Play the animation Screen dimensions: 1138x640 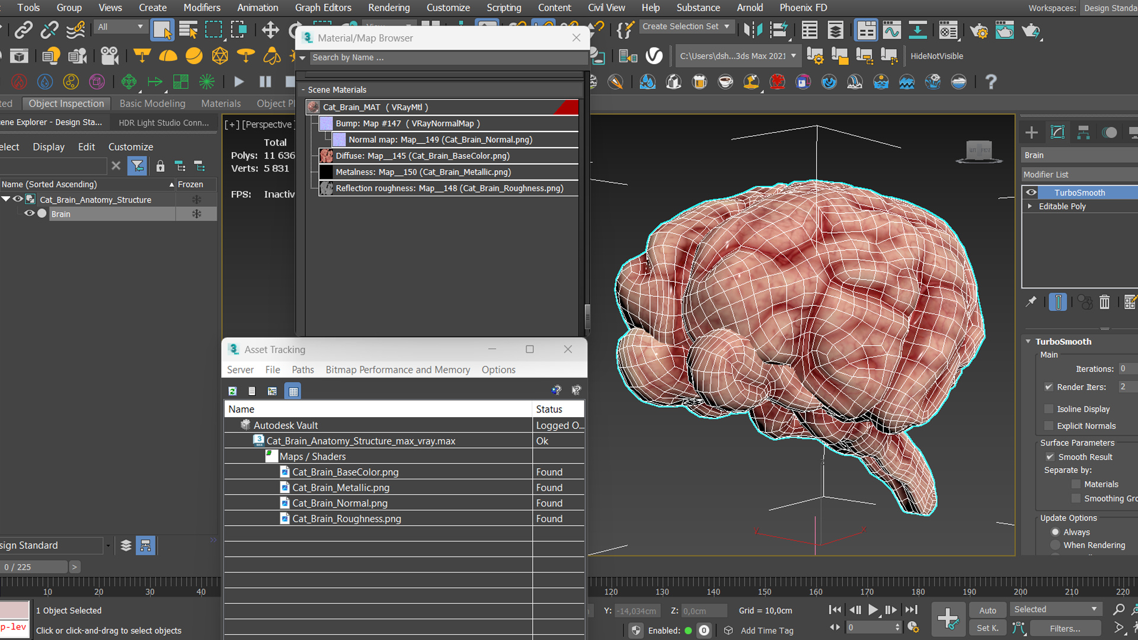coord(873,610)
